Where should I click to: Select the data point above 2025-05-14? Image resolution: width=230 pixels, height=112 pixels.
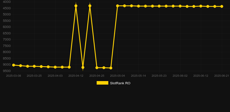139,6
